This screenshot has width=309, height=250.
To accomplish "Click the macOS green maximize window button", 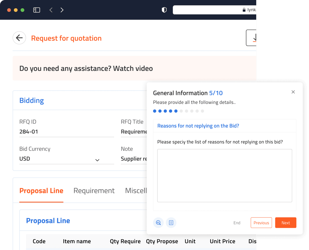I will 22,10.
